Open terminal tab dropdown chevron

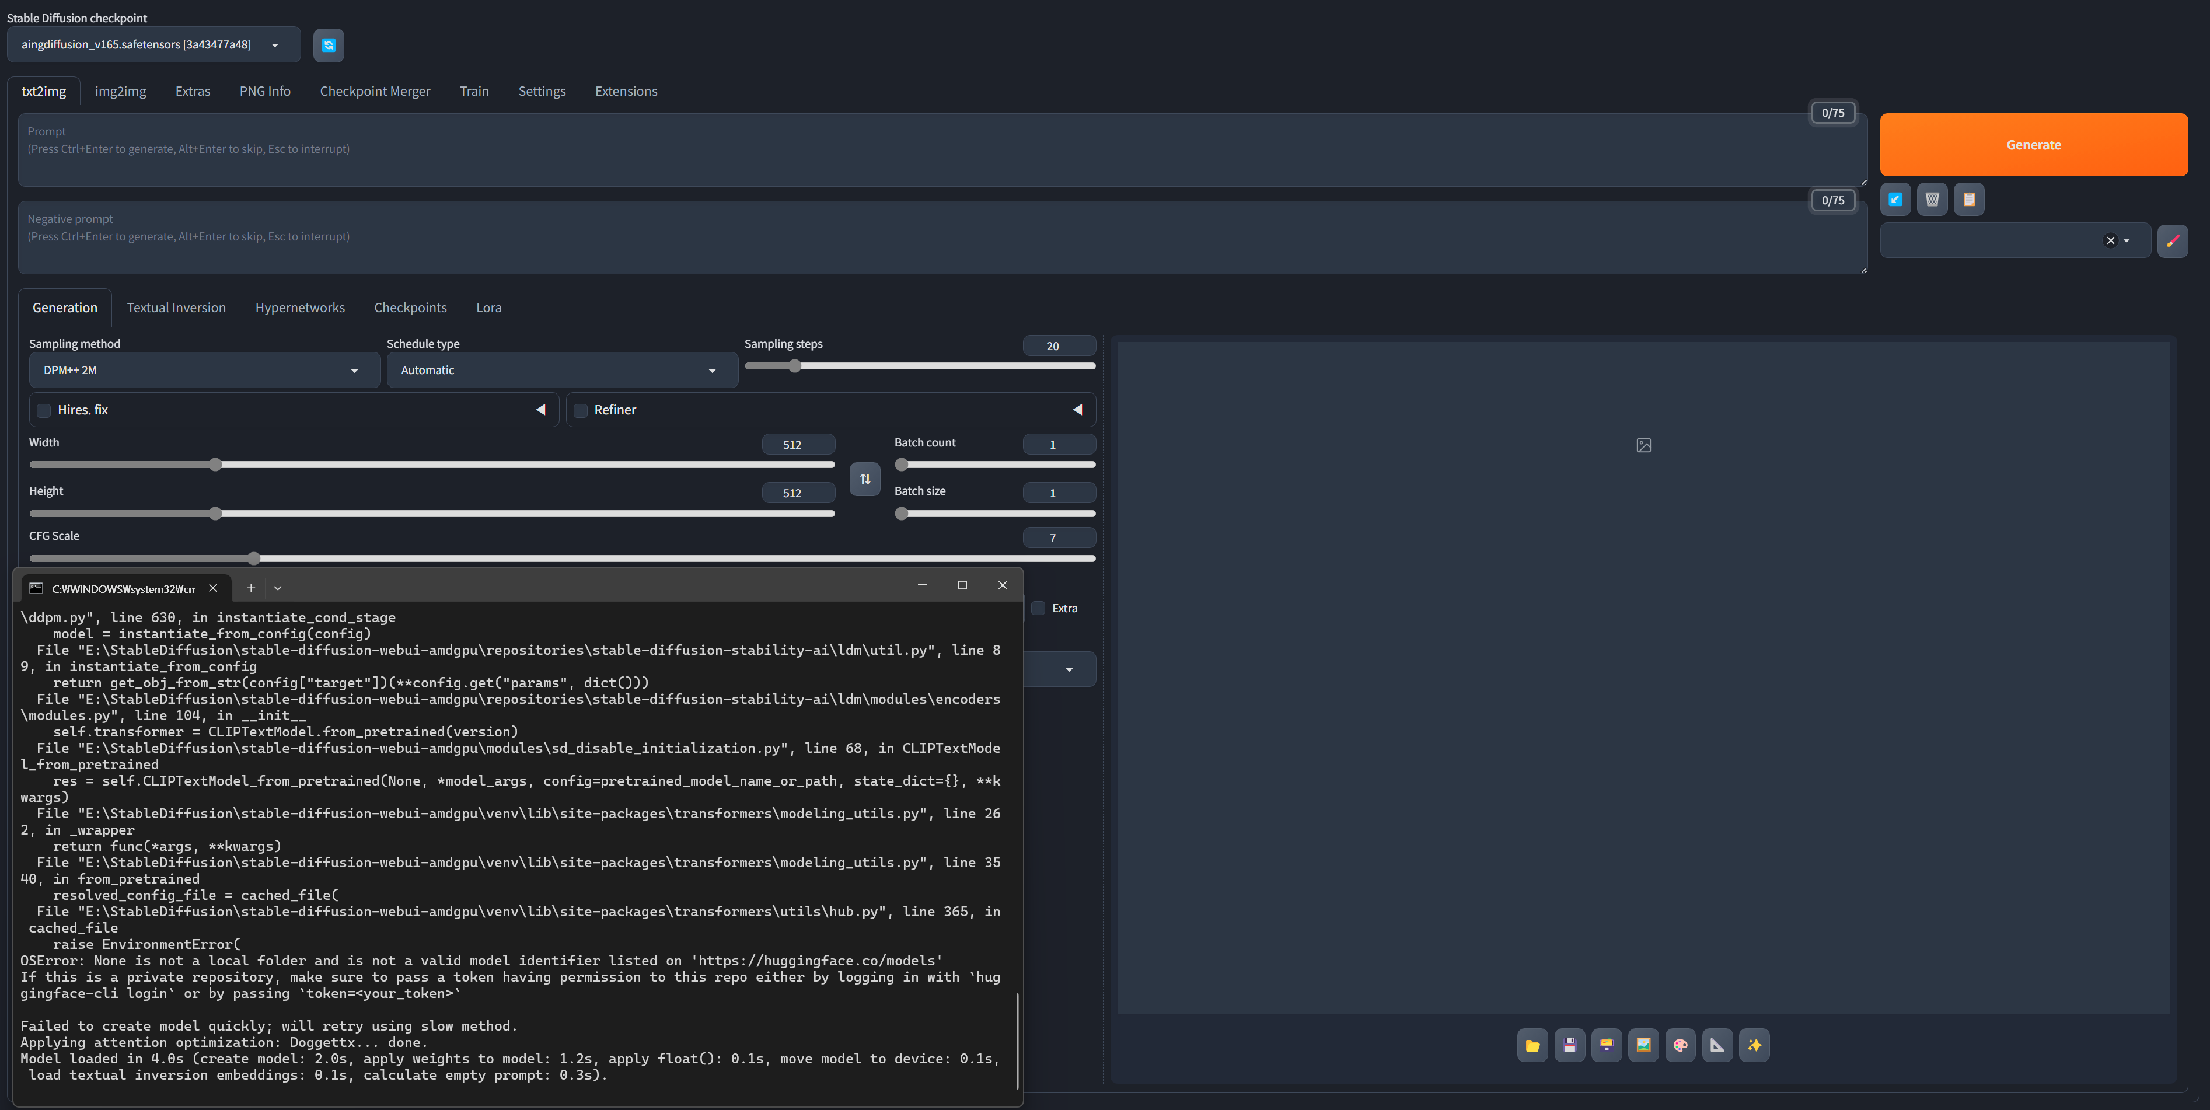pos(277,588)
